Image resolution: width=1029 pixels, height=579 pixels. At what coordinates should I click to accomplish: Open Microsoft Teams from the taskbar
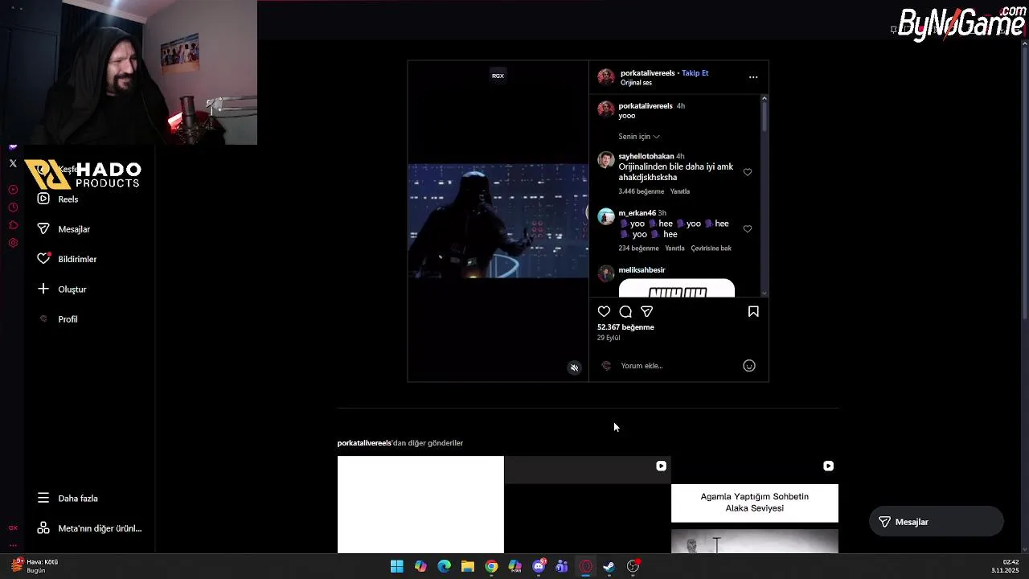point(562,566)
